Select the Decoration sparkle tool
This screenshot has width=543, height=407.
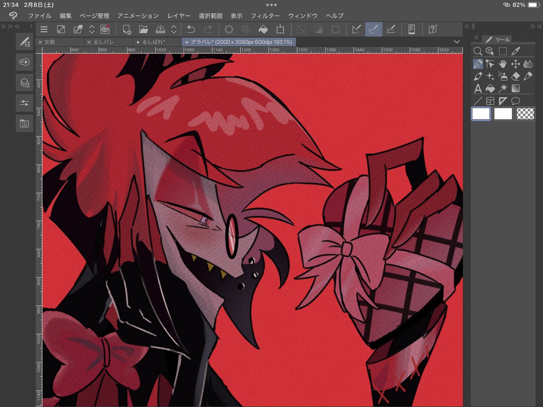490,76
